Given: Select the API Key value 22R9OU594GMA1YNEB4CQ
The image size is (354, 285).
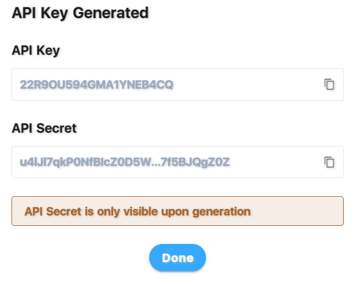Looking at the screenshot, I should pyautogui.click(x=97, y=85).
